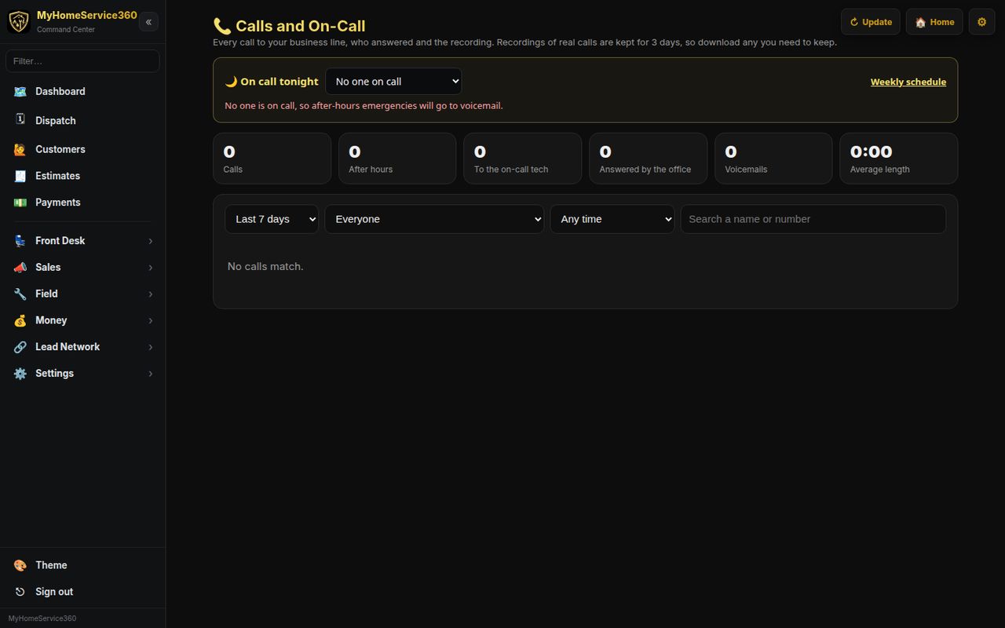Click the Lead Network link icon
This screenshot has width=1005, height=628.
(x=20, y=347)
